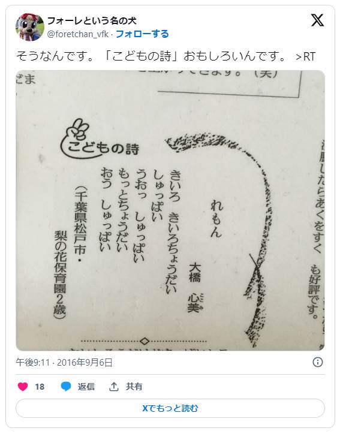Click the share upload arrow icon
The height and width of the screenshot is (434, 343).
point(113,387)
